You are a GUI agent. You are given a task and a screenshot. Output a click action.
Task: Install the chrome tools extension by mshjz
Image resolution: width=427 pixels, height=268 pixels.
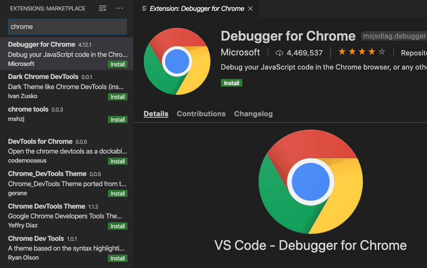point(118,120)
